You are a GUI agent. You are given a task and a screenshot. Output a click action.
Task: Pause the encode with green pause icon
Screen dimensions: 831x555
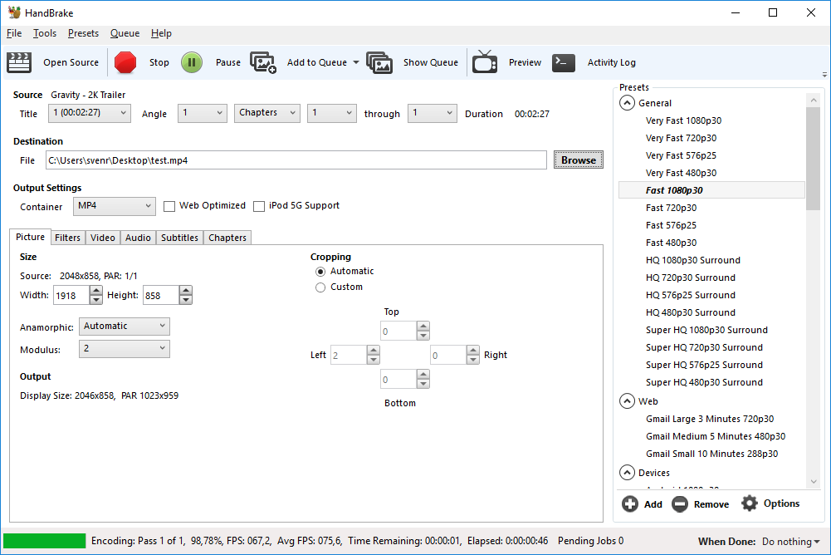(x=192, y=62)
